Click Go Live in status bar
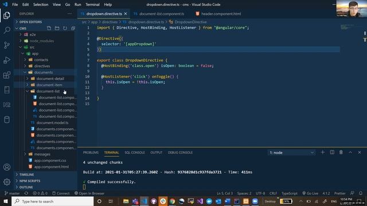This screenshot has height=206, width=367. coord(310,193)
